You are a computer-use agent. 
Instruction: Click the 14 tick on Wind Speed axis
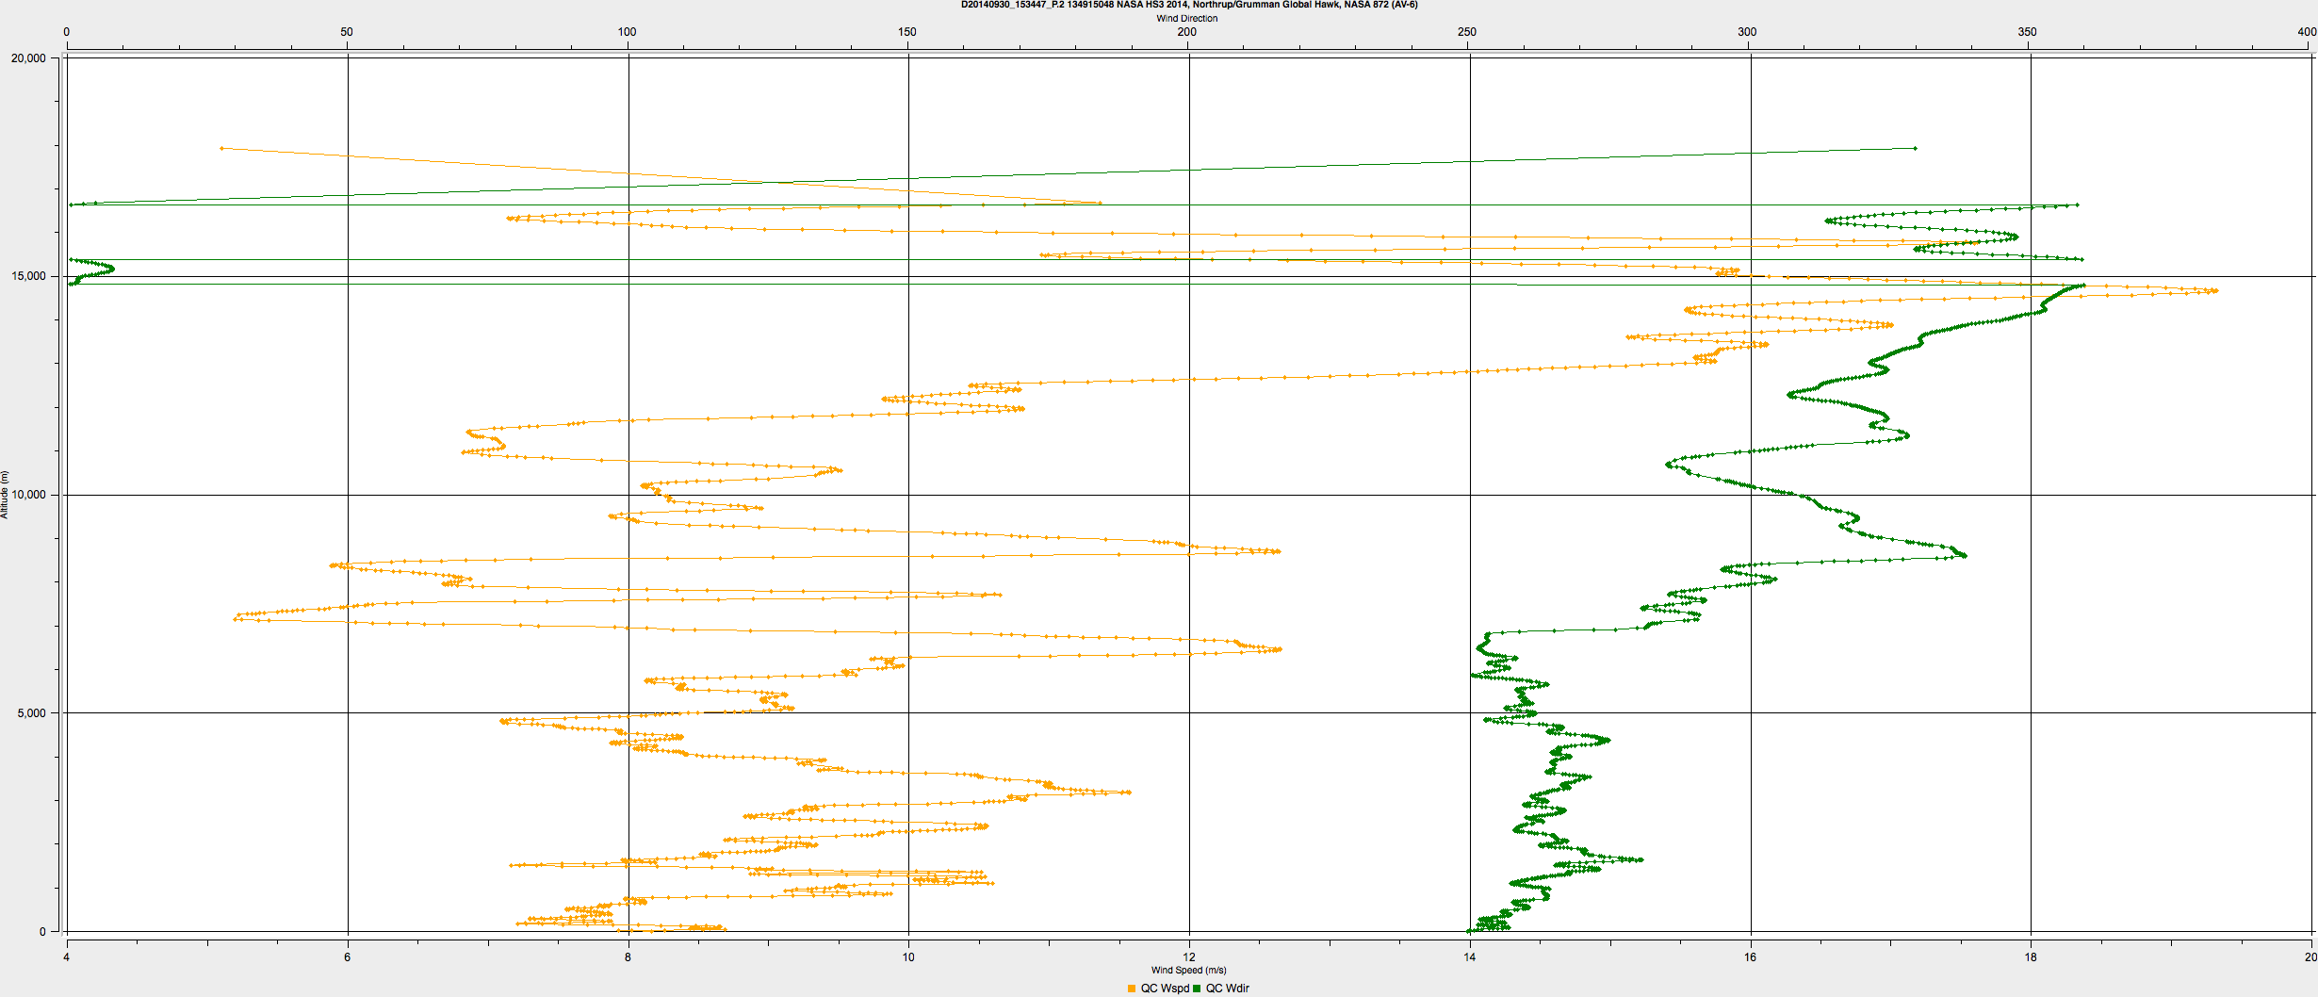point(1469,957)
